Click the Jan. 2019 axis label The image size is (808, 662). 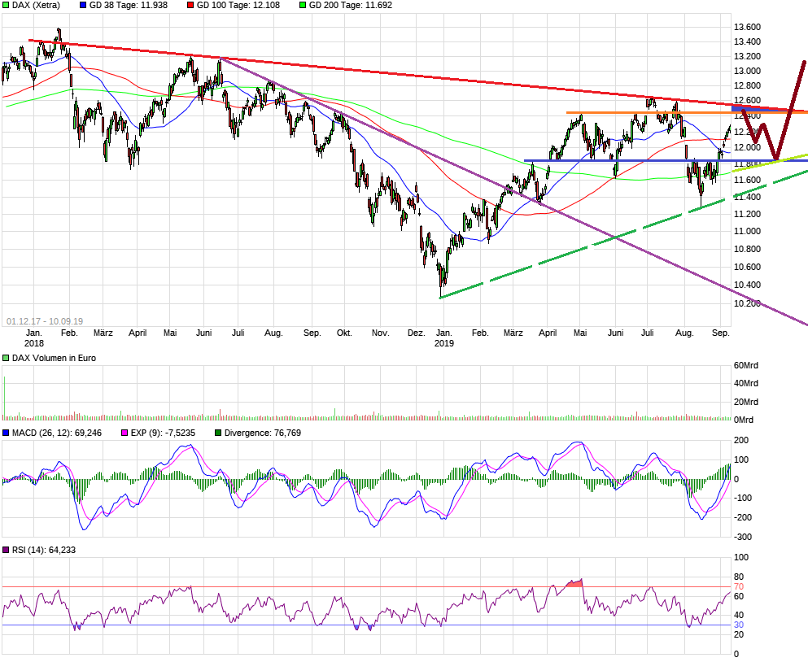coord(444,338)
